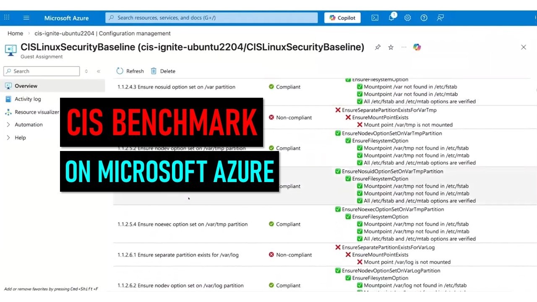Go to Home breadcrumb
The height and width of the screenshot is (302, 537).
click(x=15, y=33)
